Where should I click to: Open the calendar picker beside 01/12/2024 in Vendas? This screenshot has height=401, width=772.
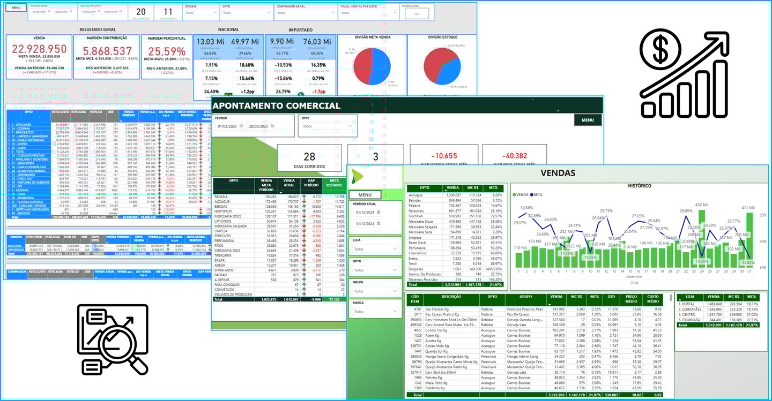coord(378,213)
